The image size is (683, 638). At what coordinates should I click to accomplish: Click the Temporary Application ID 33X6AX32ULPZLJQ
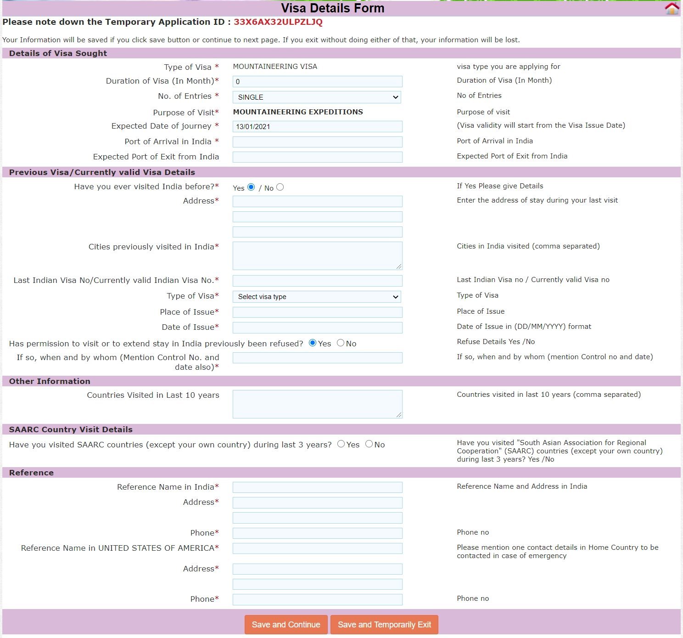coord(278,22)
